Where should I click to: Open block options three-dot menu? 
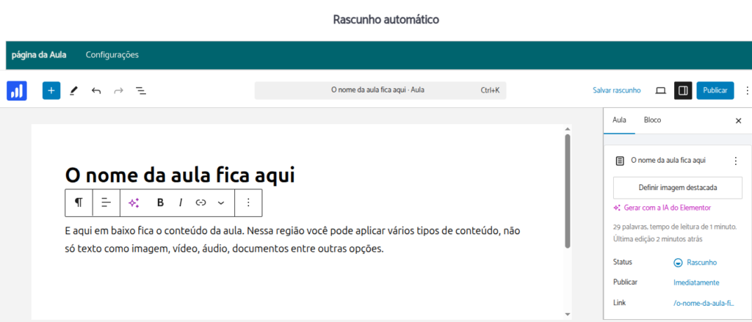pos(248,202)
